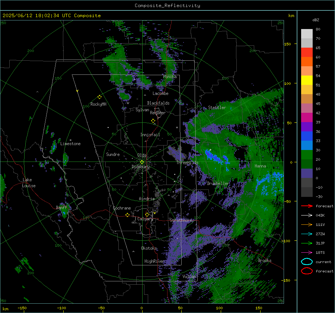
Task: Select the Innisfail label
Action: click(150, 135)
